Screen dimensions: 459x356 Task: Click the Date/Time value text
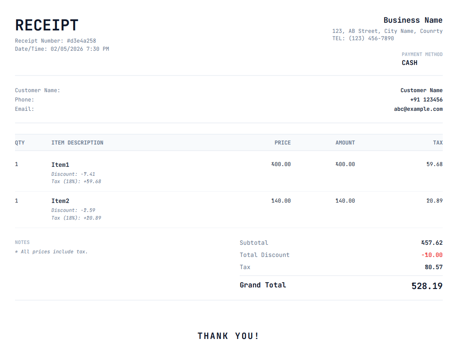pyautogui.click(x=80, y=49)
